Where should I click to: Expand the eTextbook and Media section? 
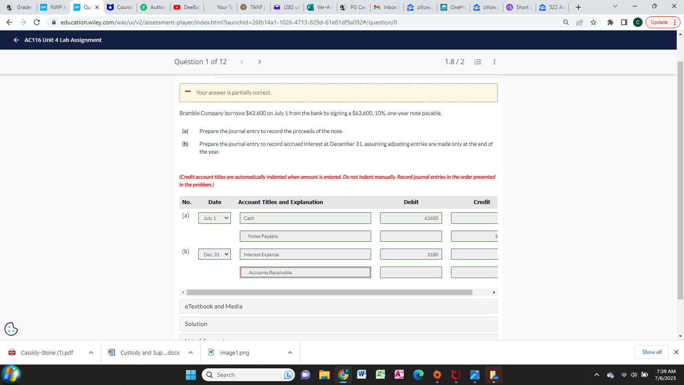(338, 306)
